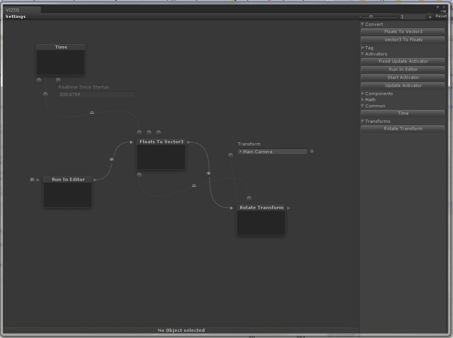Click the minus icon on Time connection wire
Viewport: 453px width, 338px height.
coord(92,113)
